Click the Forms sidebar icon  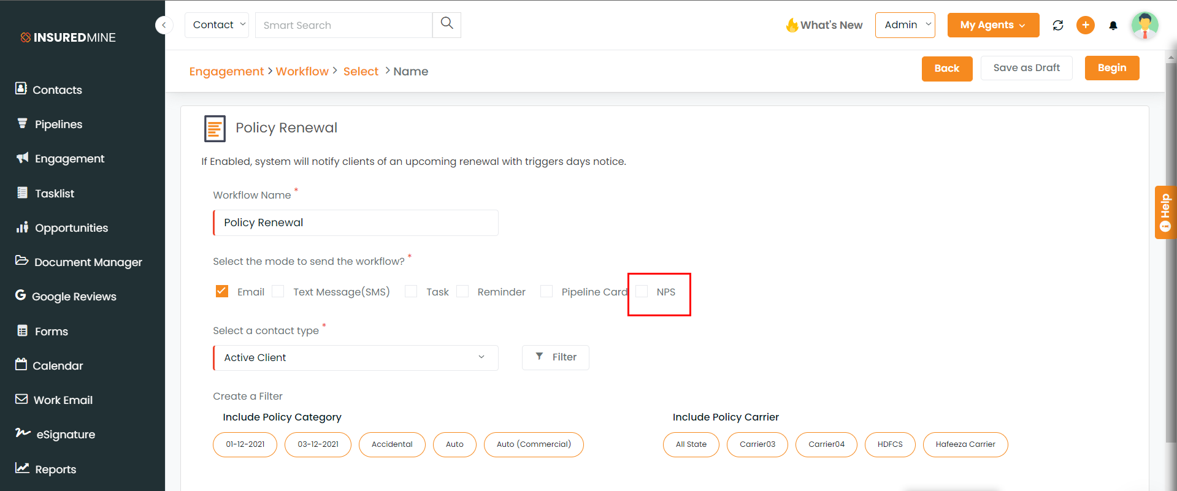22,330
